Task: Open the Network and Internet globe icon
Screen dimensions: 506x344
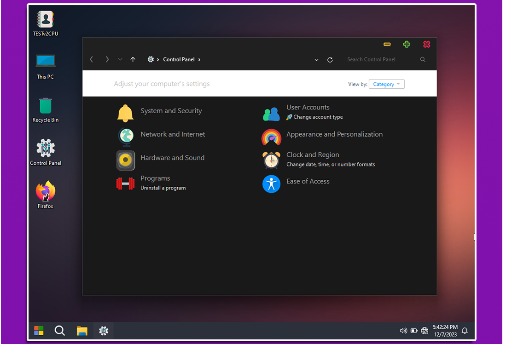Action: tap(125, 137)
